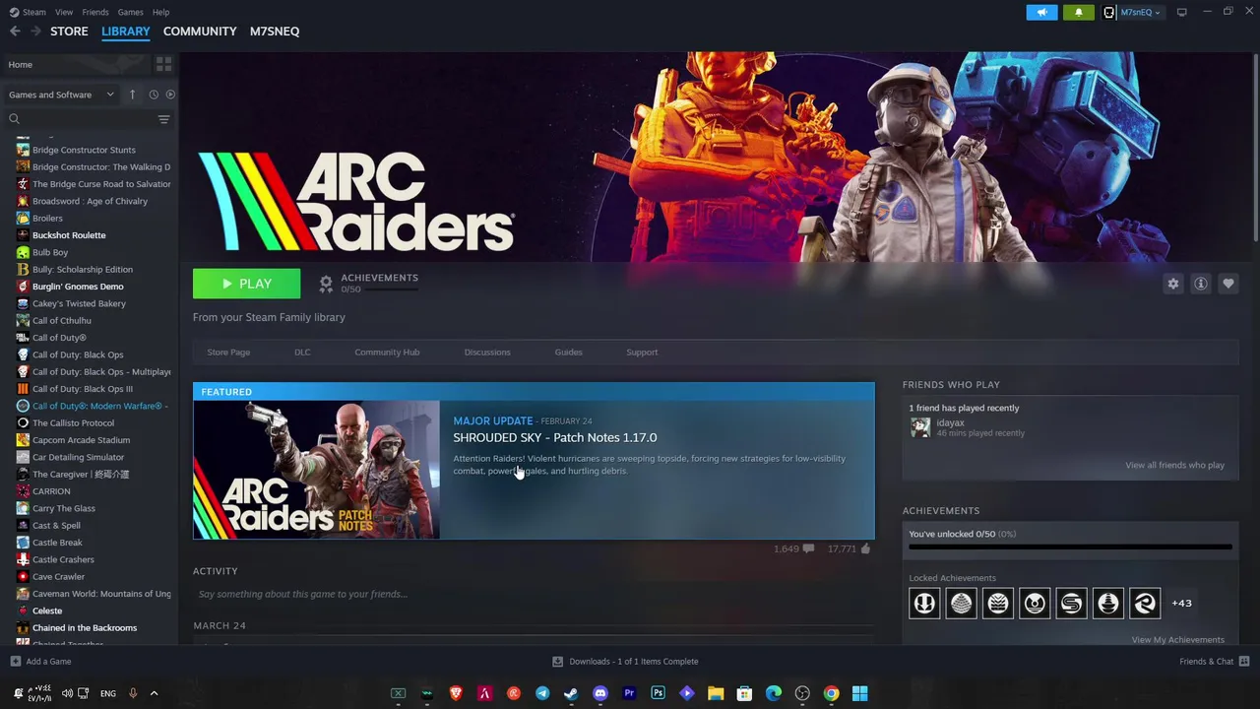
Task: Open the Discussions link
Action: pyautogui.click(x=487, y=353)
